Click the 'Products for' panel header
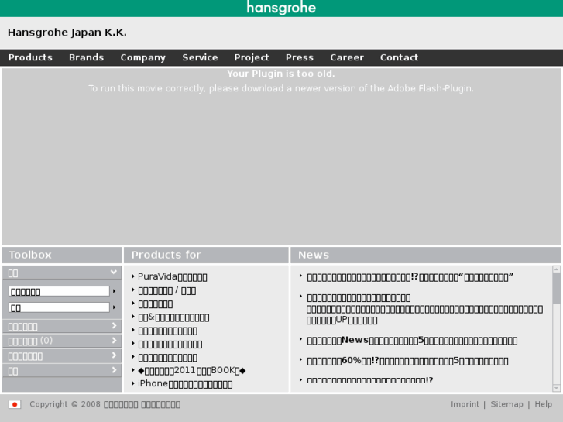This screenshot has height=422, width=563. click(x=206, y=255)
